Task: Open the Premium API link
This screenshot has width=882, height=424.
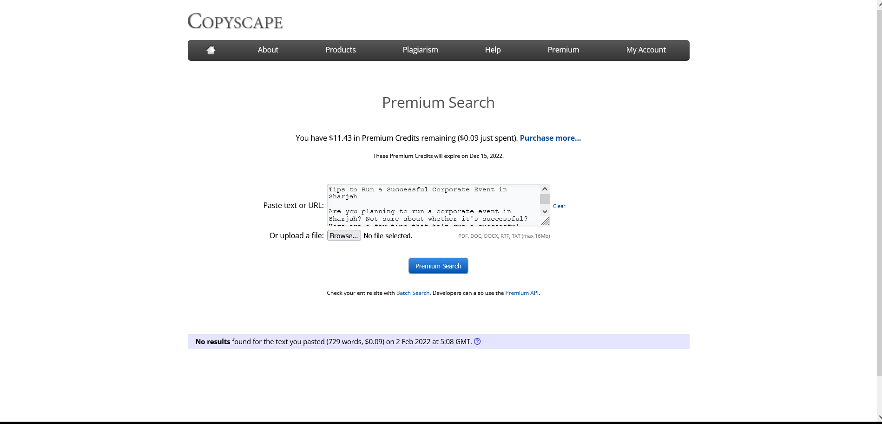Action: (522, 293)
